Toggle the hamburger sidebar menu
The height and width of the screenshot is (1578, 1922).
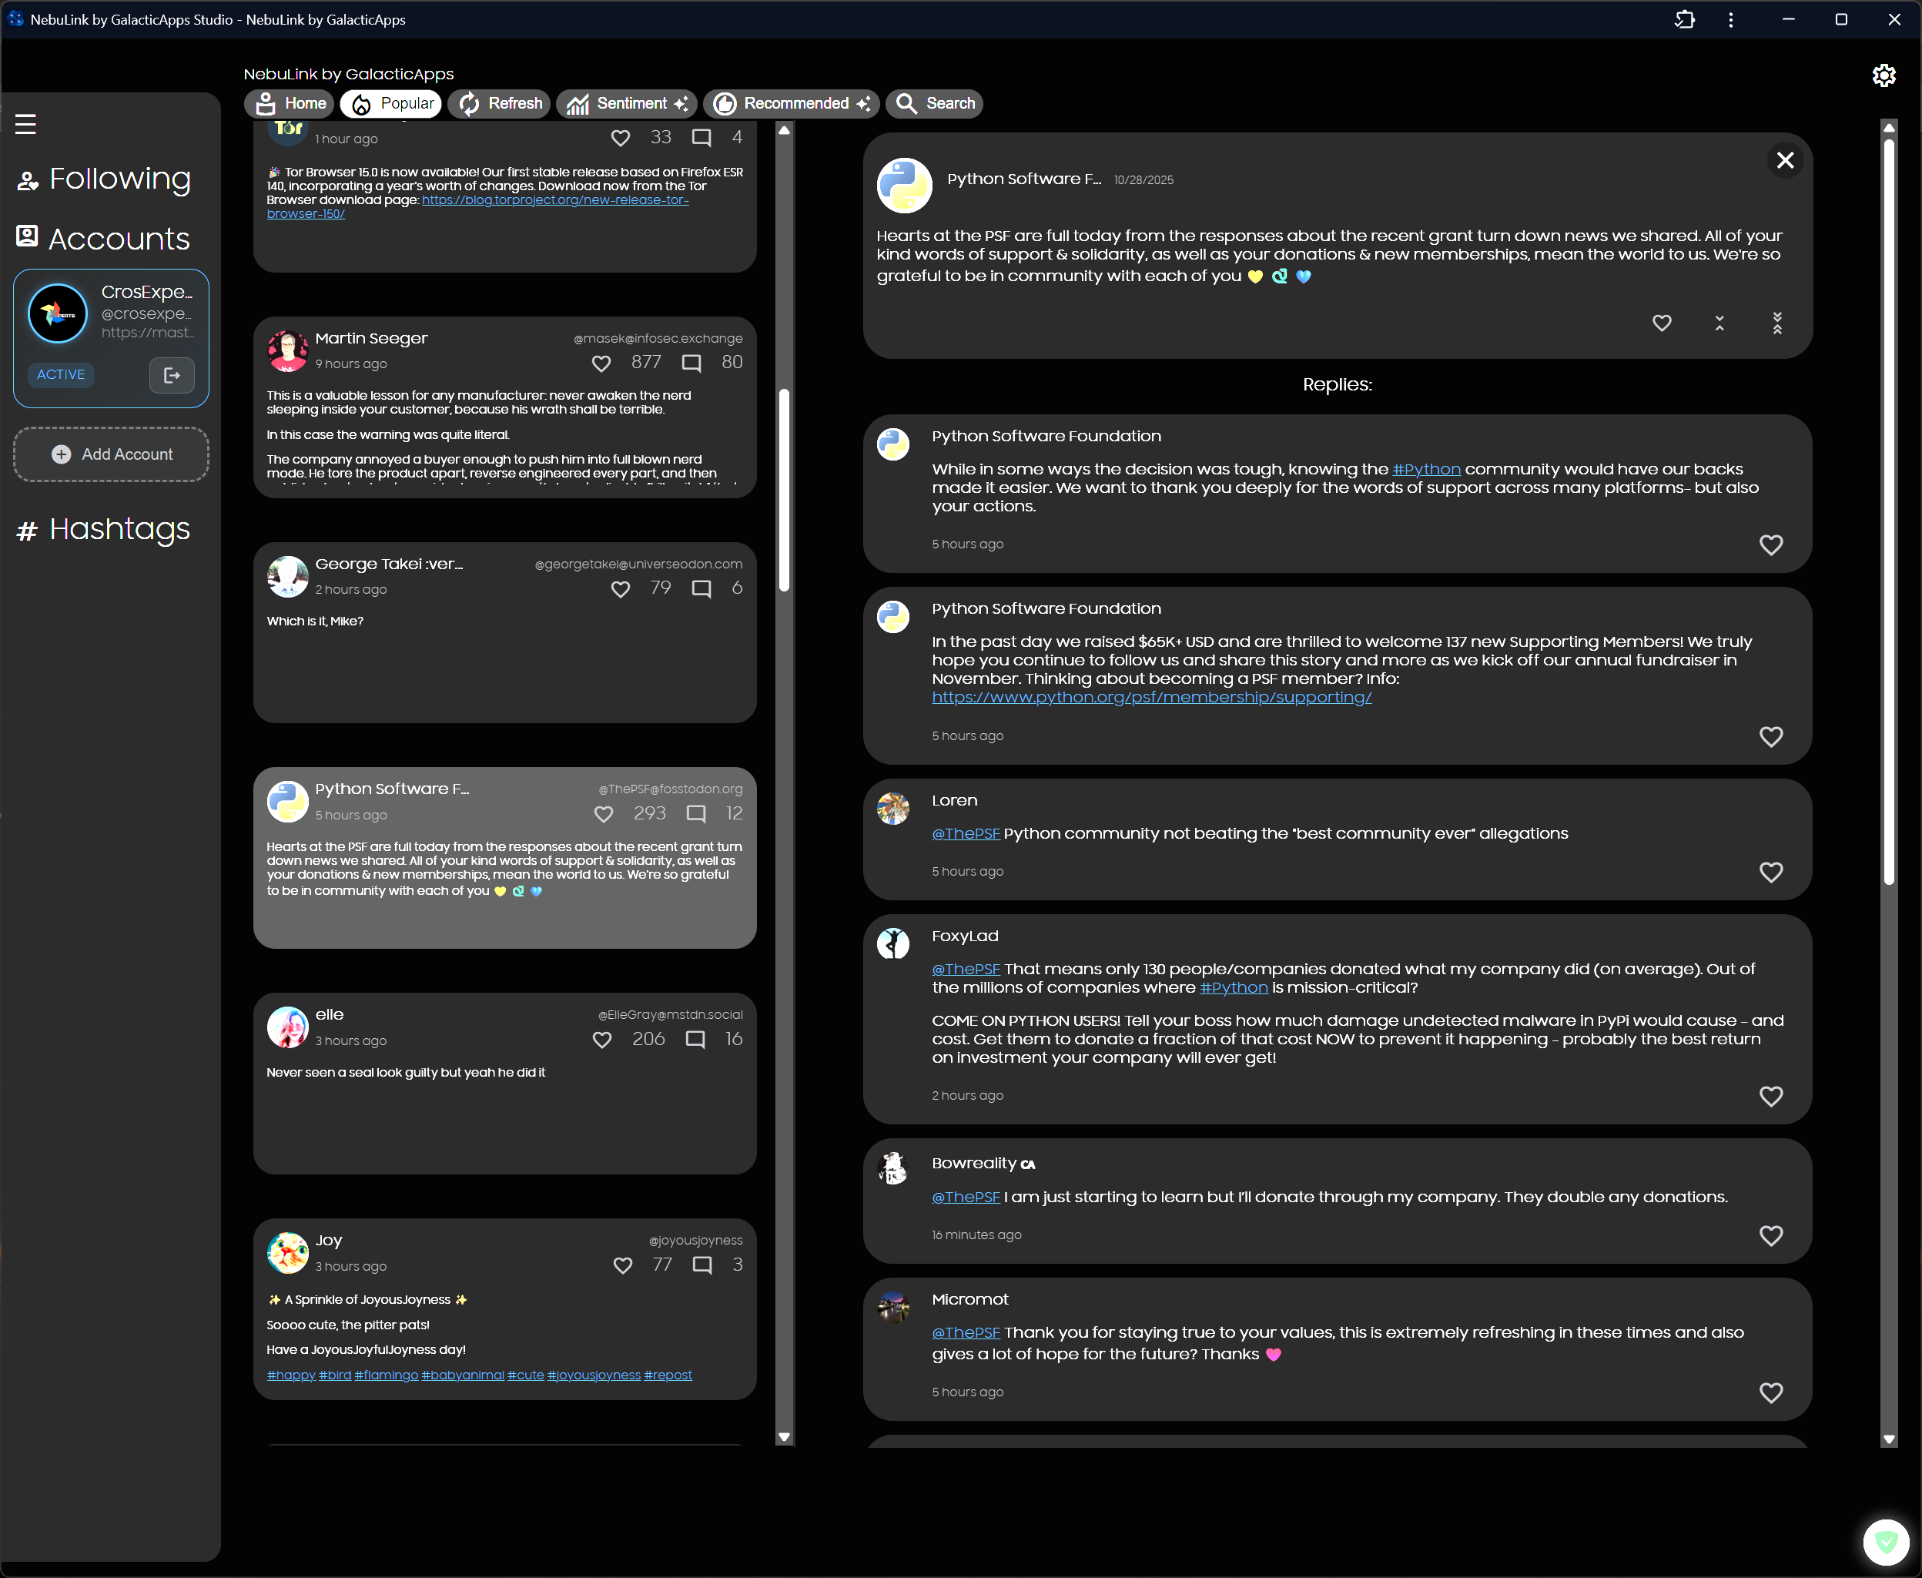click(x=25, y=124)
